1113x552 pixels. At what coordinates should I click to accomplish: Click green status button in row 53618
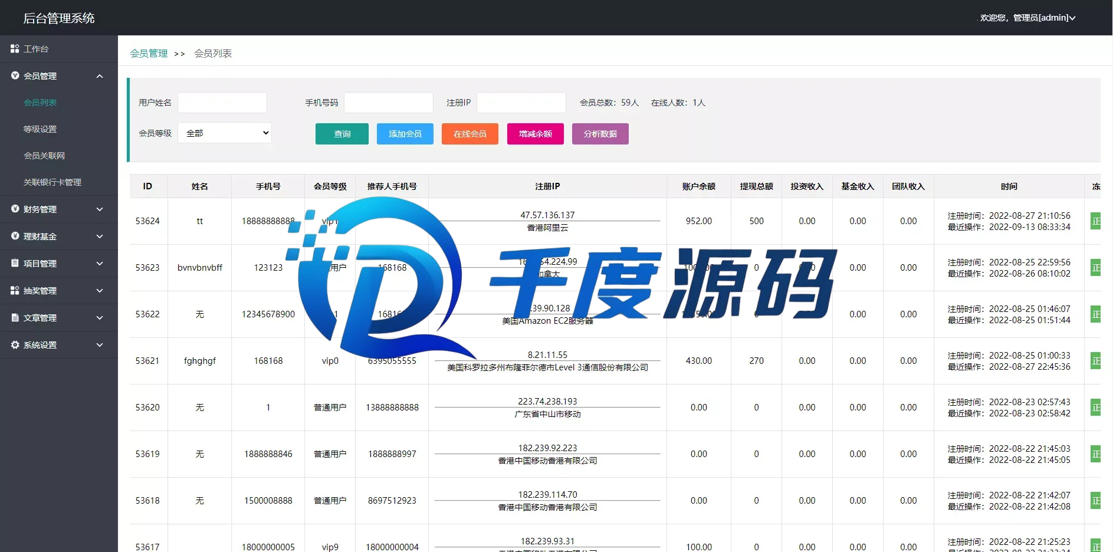click(1096, 501)
